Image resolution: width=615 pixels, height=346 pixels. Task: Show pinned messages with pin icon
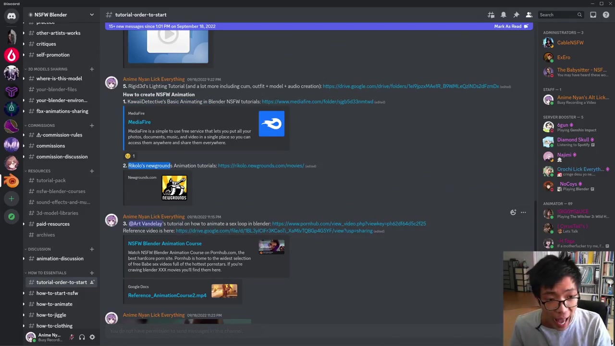point(516,15)
